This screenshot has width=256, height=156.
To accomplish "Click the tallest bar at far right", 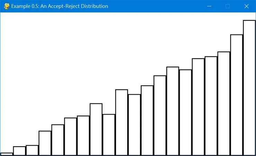I will [x=249, y=88].
